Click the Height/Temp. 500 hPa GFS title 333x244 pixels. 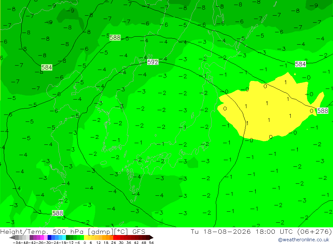coord(73,231)
